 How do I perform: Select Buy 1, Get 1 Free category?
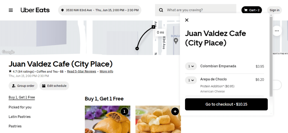[x=22, y=97]
